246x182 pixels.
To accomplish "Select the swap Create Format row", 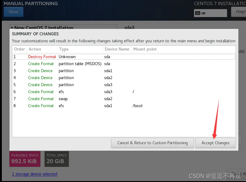I will 124,99.
